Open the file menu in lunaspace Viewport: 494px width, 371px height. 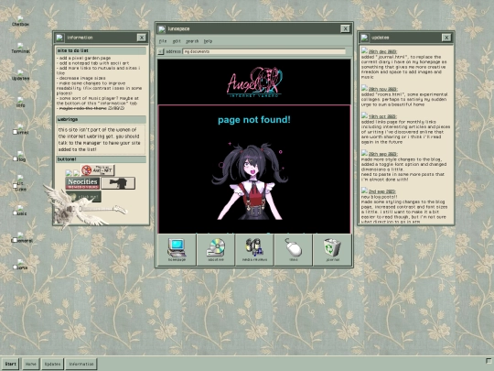coord(163,41)
